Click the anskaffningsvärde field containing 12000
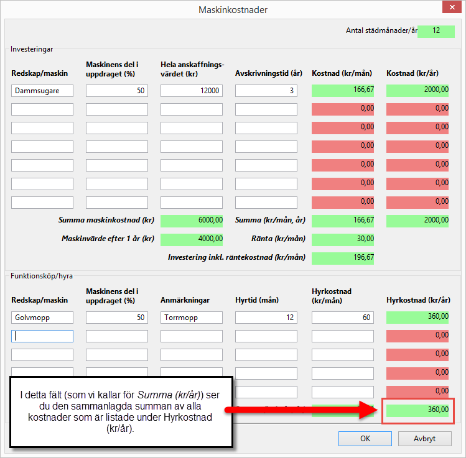466x458 pixels. click(x=192, y=91)
